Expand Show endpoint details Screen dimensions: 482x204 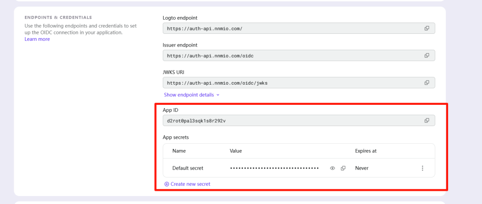192,95
